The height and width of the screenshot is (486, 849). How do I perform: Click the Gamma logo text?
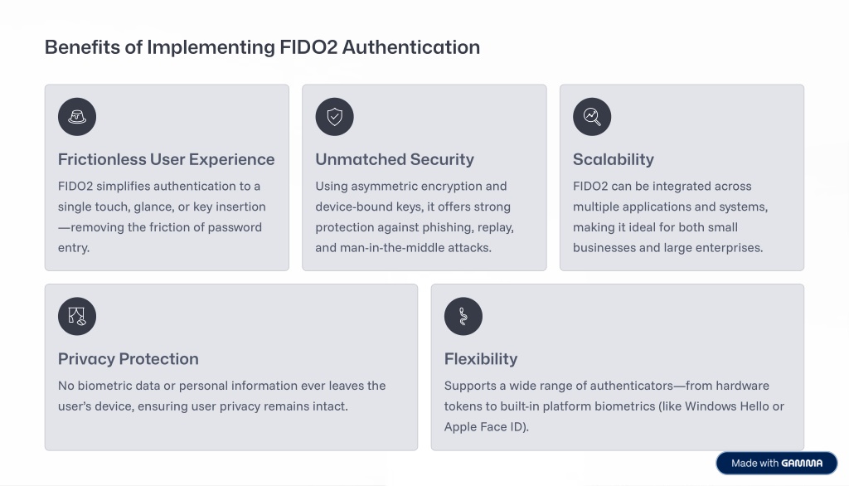coord(802,463)
